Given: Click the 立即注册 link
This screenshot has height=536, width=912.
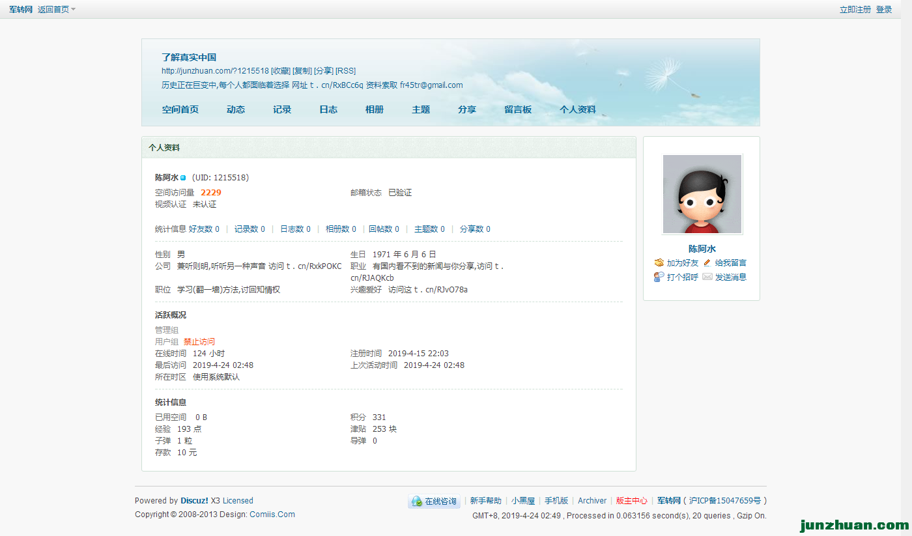Looking at the screenshot, I should (x=855, y=10).
